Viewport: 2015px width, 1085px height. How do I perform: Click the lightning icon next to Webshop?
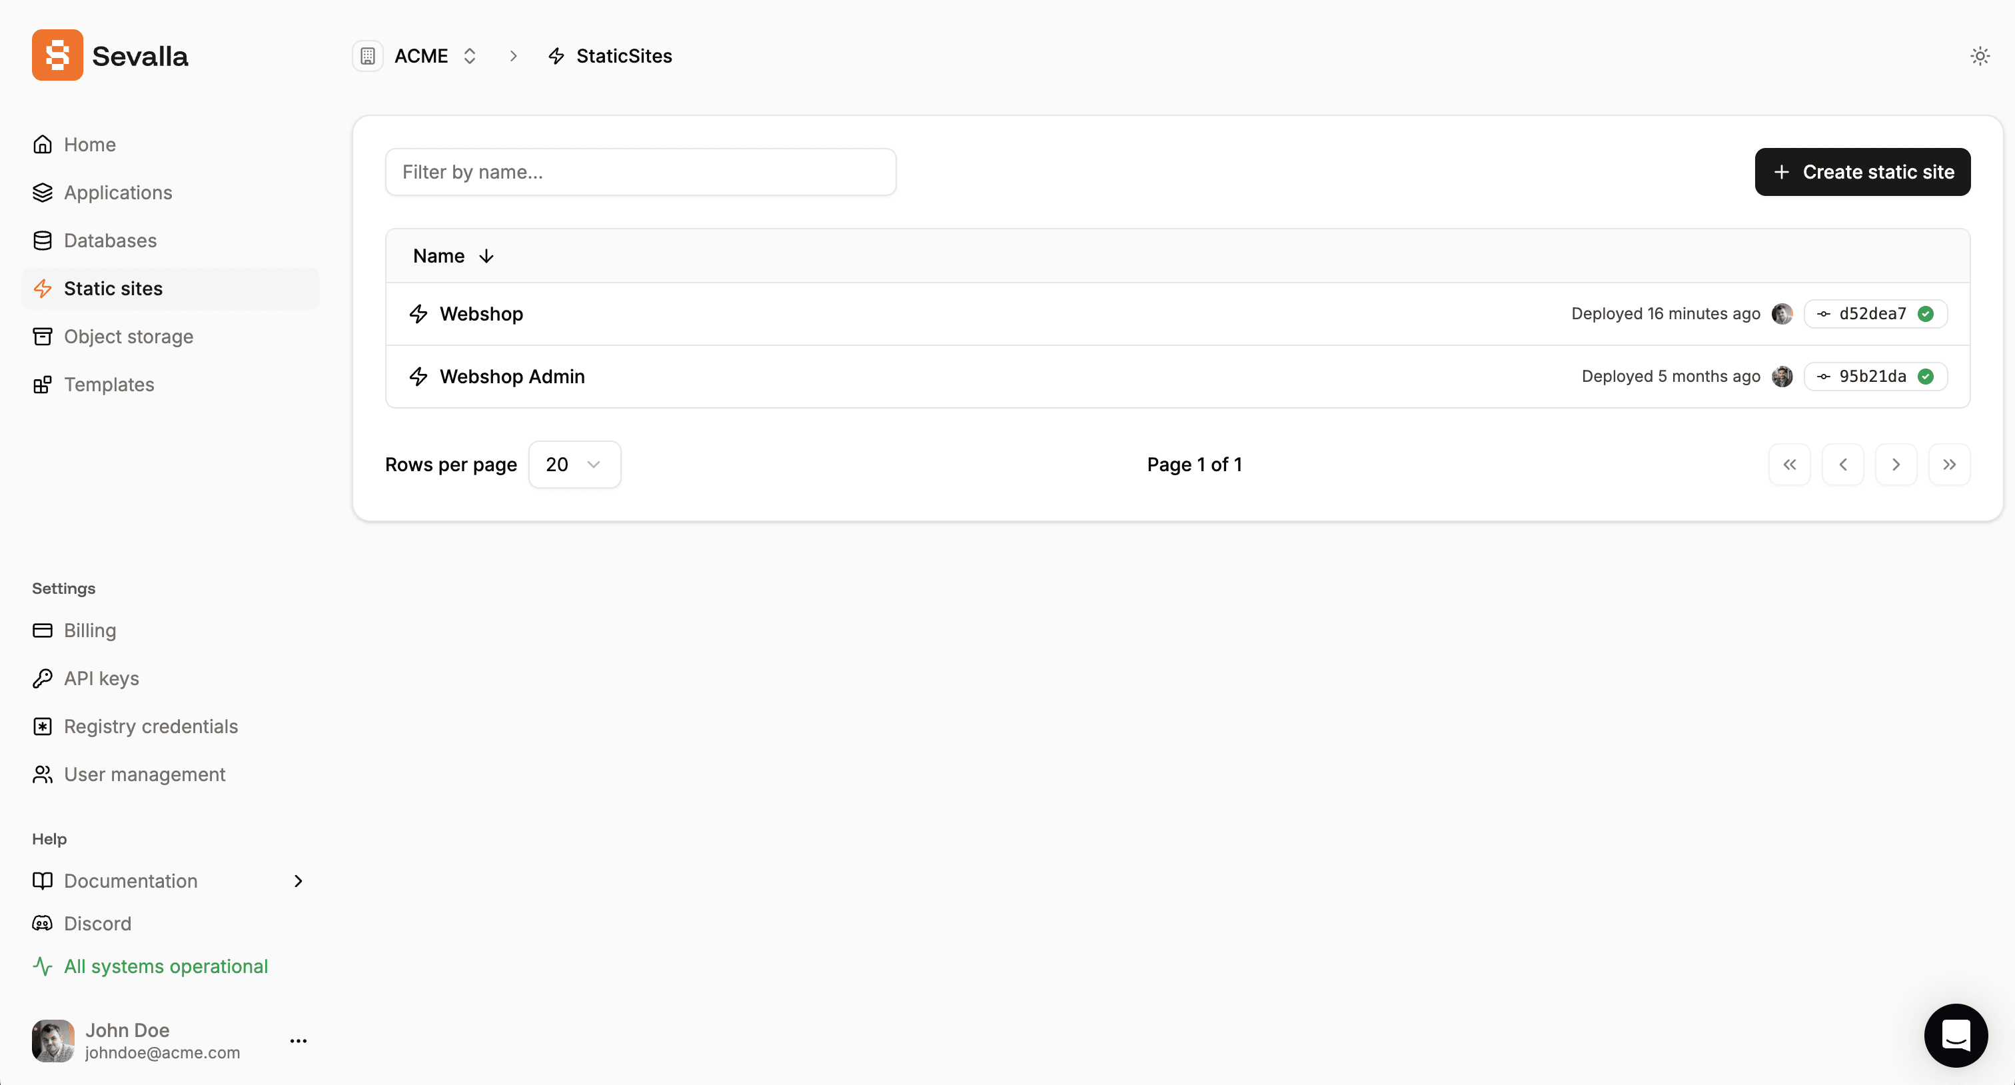(x=419, y=314)
